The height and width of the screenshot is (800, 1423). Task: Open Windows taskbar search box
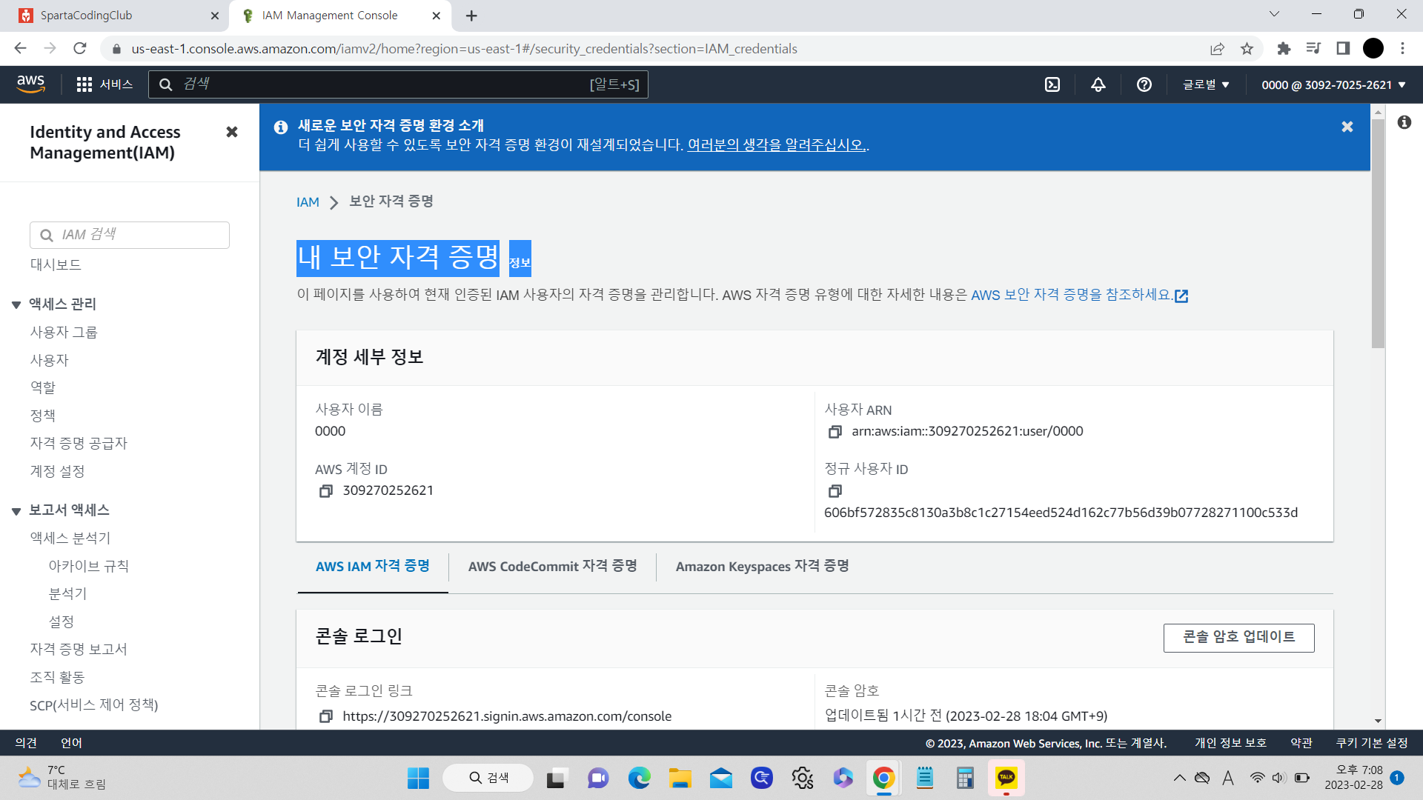[488, 778]
